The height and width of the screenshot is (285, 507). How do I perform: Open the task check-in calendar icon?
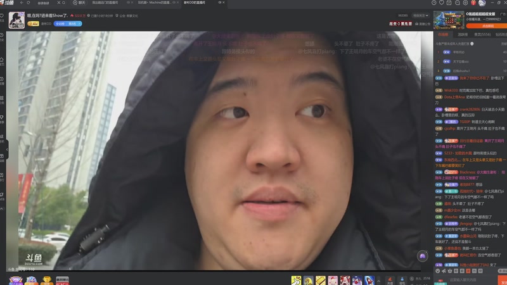point(449,3)
